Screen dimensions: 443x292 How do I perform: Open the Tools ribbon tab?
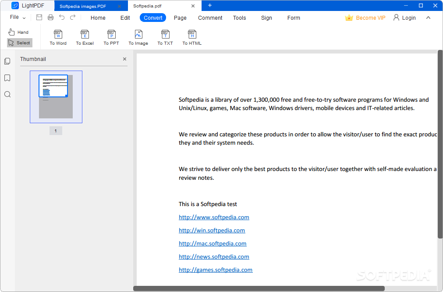pos(240,18)
